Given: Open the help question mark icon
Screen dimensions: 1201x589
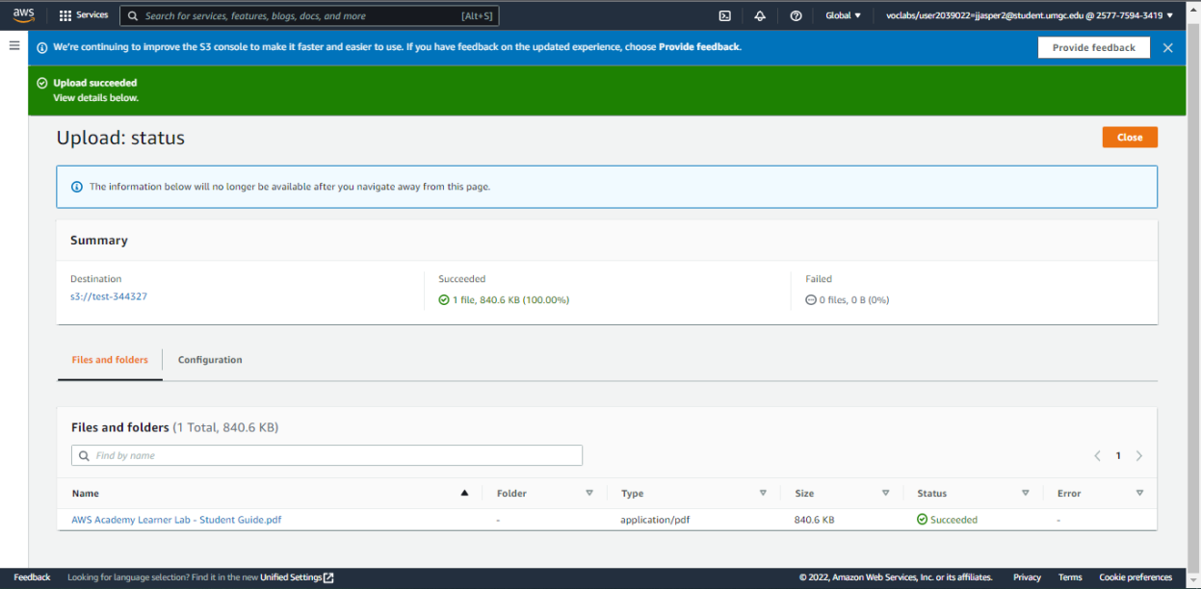Looking at the screenshot, I should point(796,15).
